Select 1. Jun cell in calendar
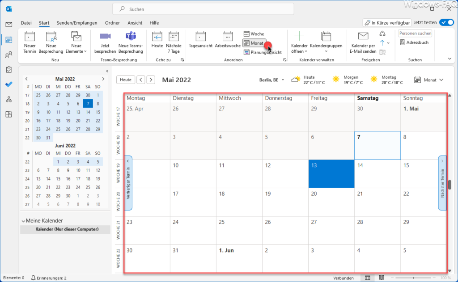Viewport: 458px width, 282px height. pos(239,258)
